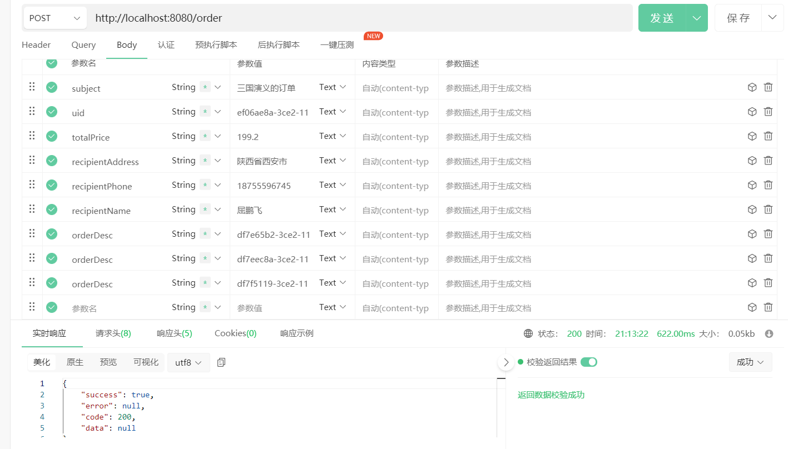Open the 认证 tab
Image resolution: width=788 pixels, height=449 pixels.
[166, 45]
